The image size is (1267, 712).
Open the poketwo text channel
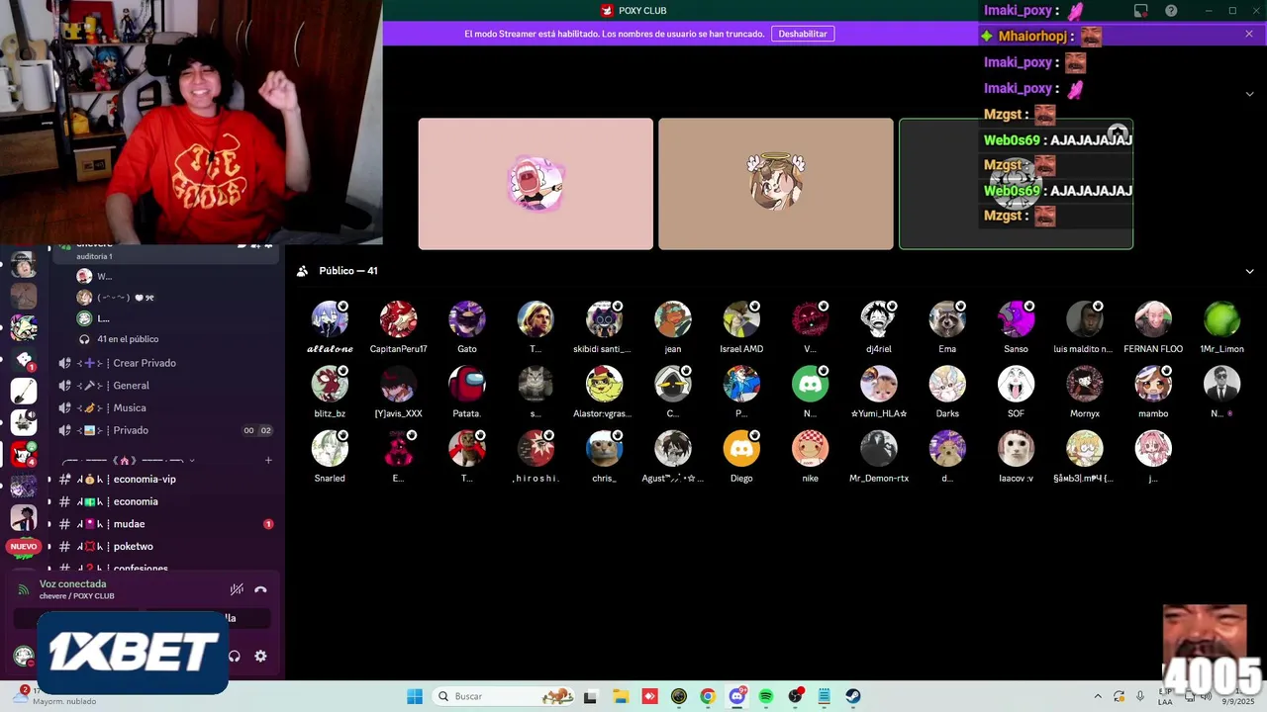(x=164, y=546)
